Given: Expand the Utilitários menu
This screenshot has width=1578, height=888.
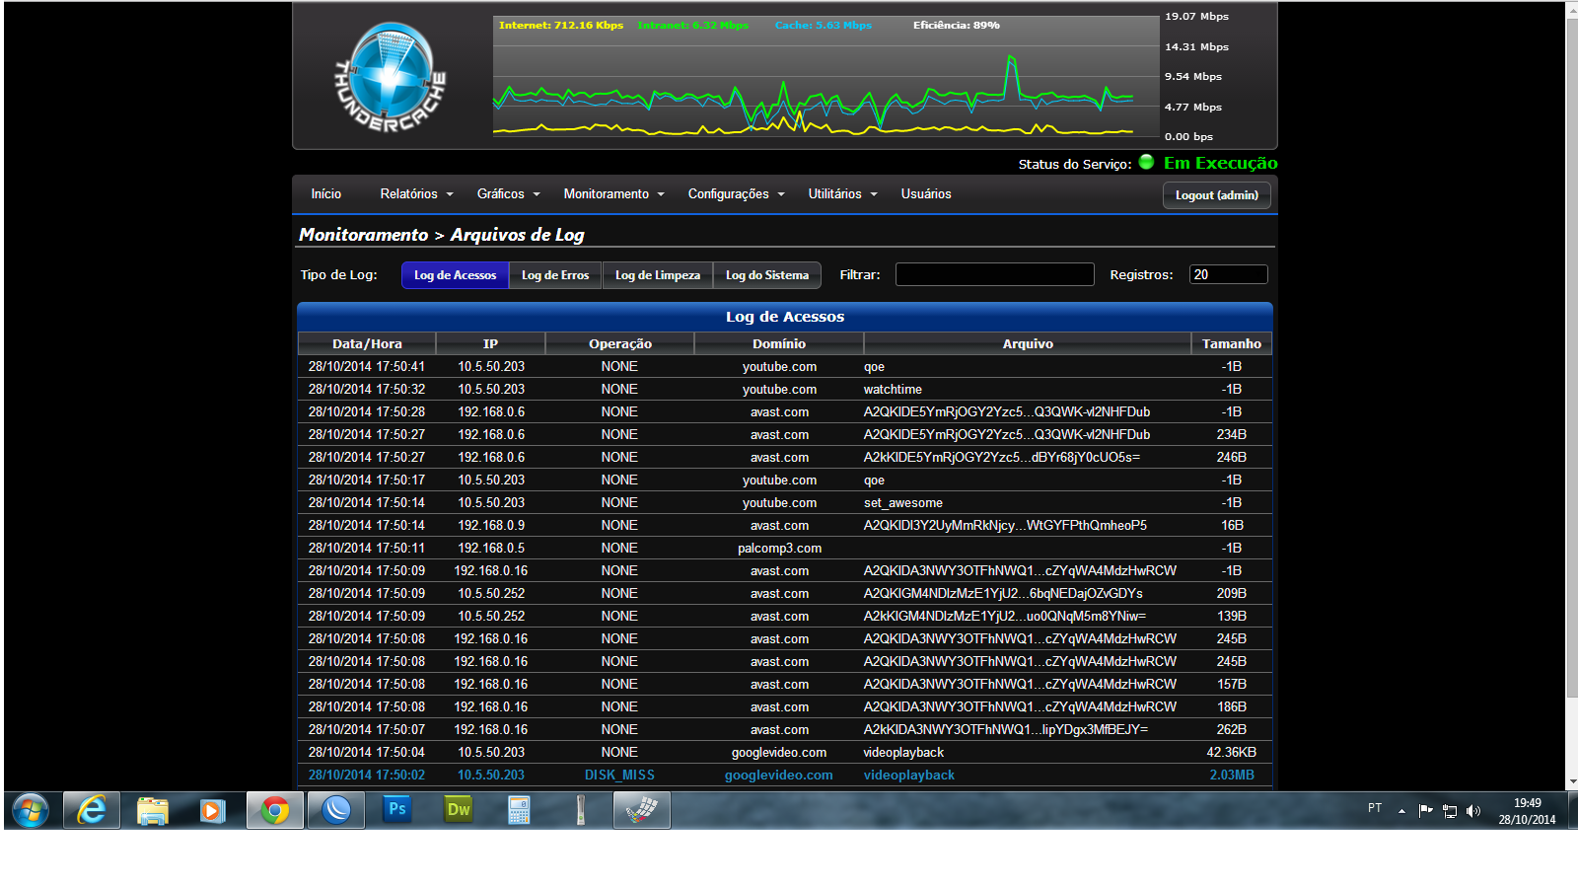Looking at the screenshot, I should click(842, 194).
